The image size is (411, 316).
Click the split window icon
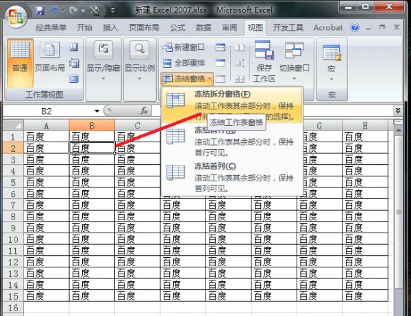[220, 47]
